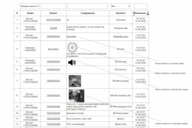Open client 79255555598 in row 12

(53, 124)
